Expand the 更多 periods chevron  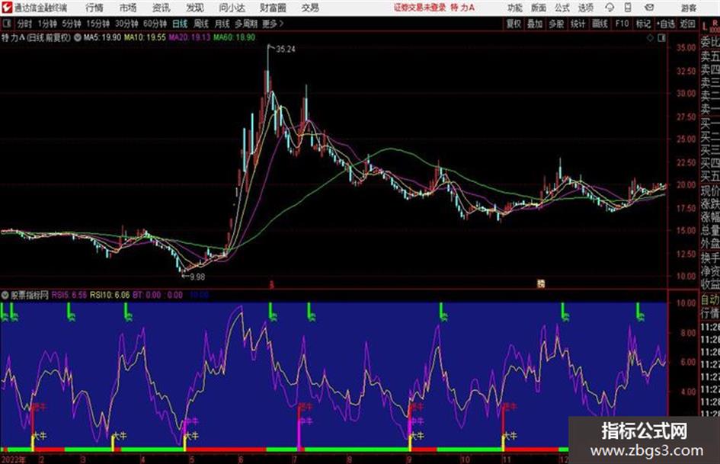pyautogui.click(x=273, y=24)
